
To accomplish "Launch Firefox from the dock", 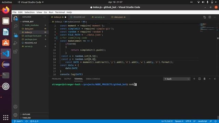I will (x=6, y=10).
